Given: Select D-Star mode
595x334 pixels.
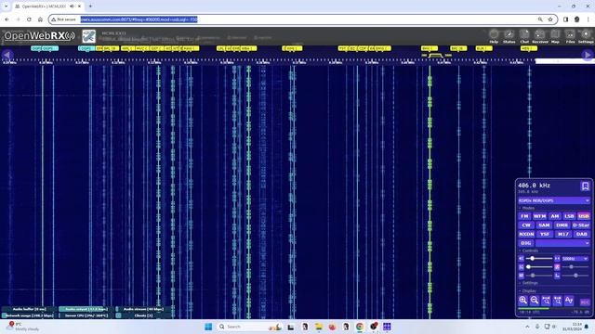Looking at the screenshot, I should coord(580,225).
